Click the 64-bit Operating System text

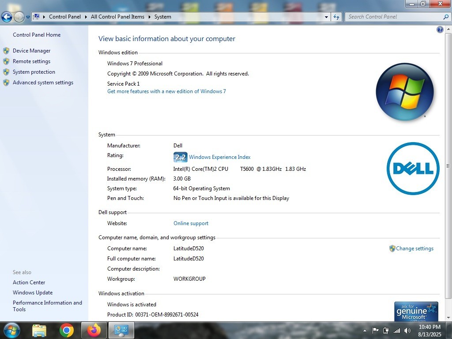point(201,188)
